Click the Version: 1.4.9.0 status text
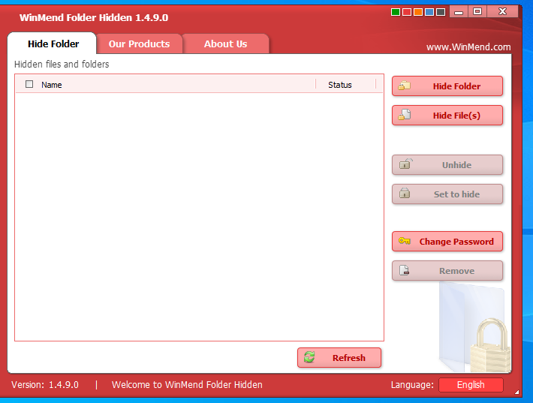Image resolution: width=533 pixels, height=403 pixels. (45, 385)
